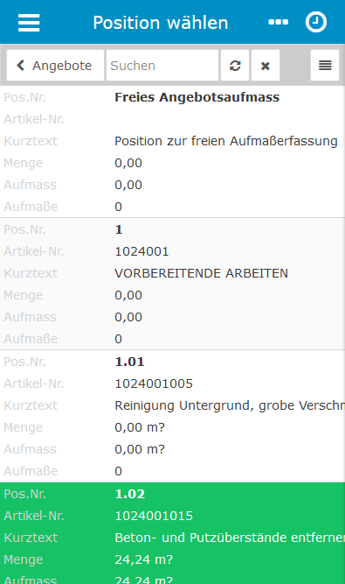The width and height of the screenshot is (345, 584).
Task: Open the list view options icon
Action: coord(325,66)
